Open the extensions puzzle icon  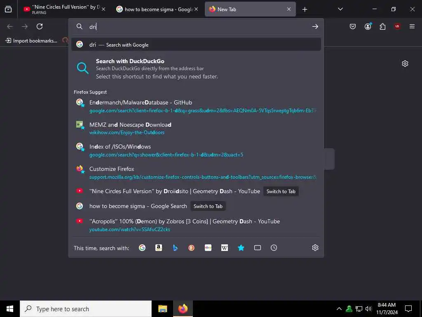(382, 26)
